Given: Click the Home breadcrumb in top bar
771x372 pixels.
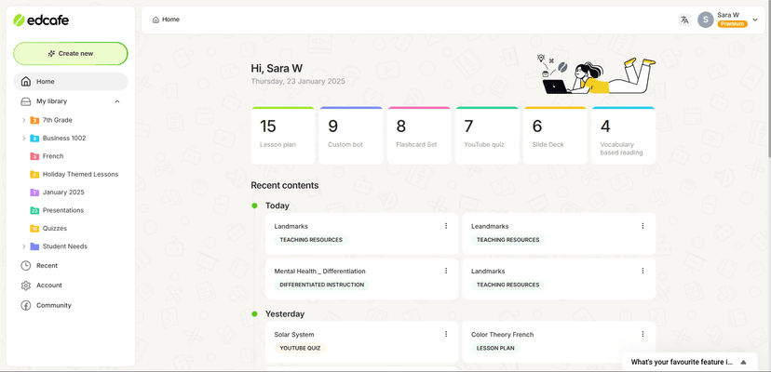Looking at the screenshot, I should pos(166,20).
